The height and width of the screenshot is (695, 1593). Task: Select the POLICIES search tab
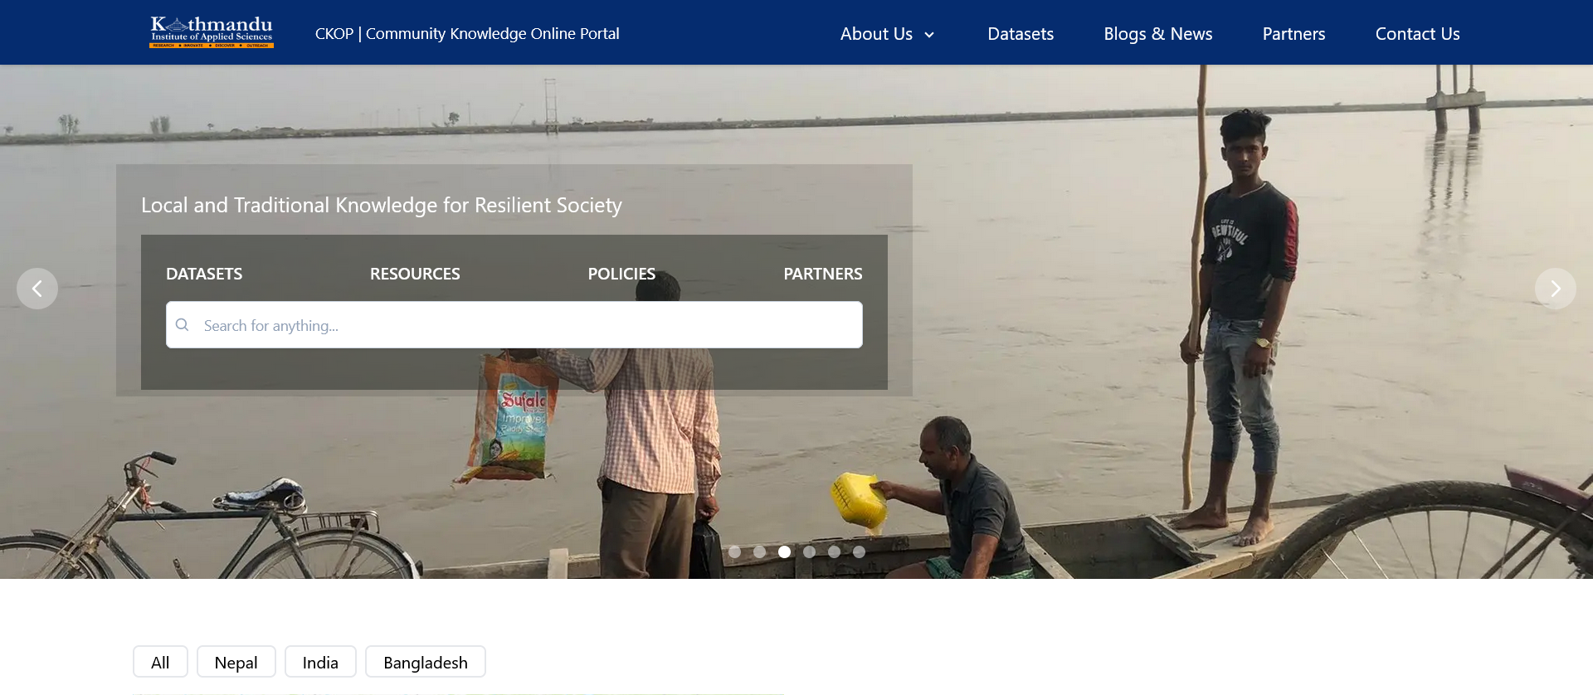pos(621,274)
